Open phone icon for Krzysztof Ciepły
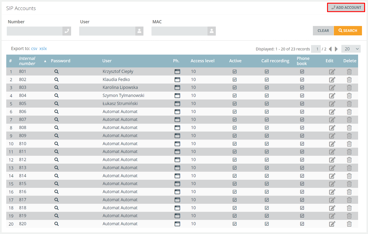 tap(177, 71)
